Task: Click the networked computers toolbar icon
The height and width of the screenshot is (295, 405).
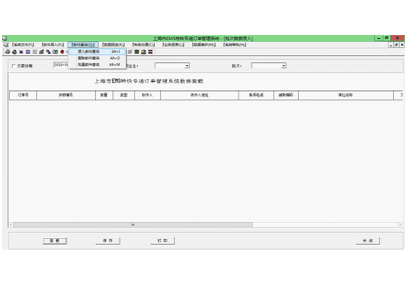Action: (x=48, y=52)
